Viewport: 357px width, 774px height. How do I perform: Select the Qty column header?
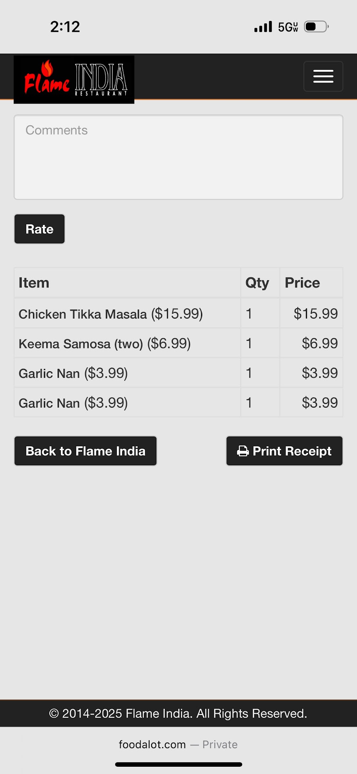257,283
